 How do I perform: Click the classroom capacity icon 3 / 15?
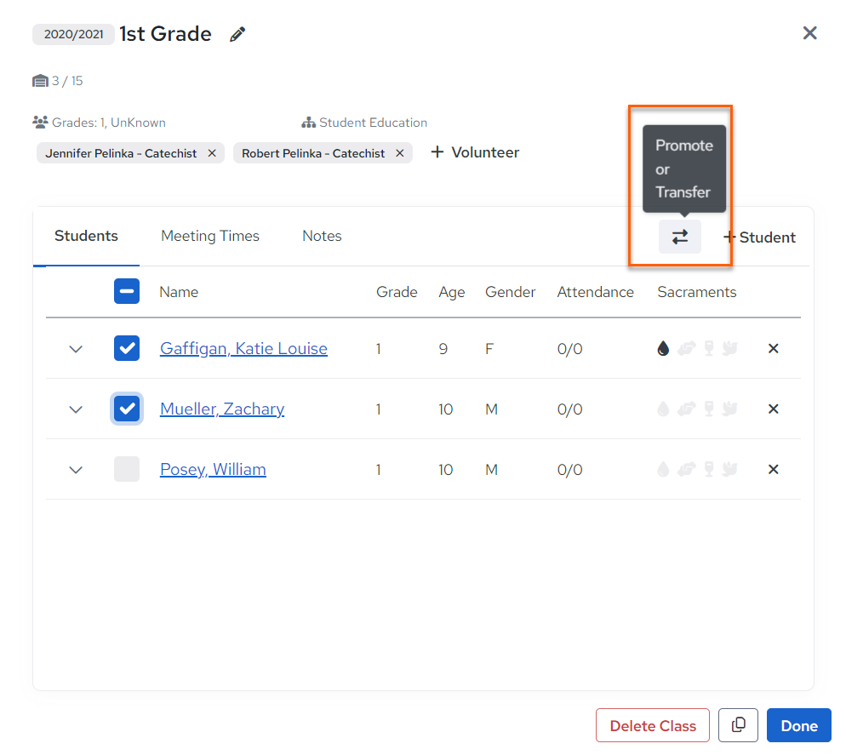tap(41, 81)
